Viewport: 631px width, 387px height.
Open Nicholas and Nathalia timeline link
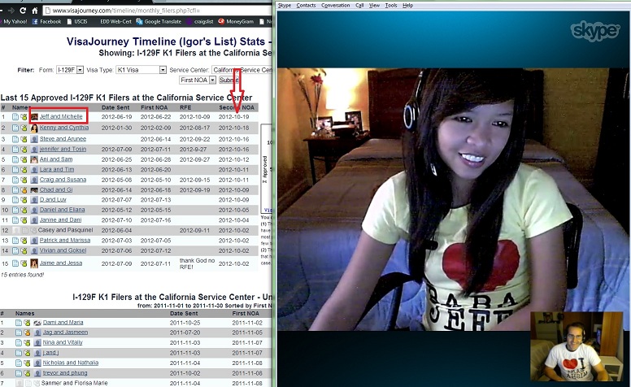[71, 363]
